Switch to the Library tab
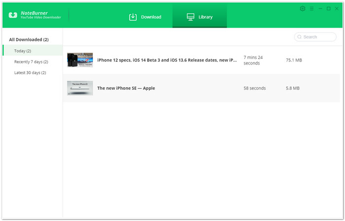This screenshot has height=221, width=345. (200, 16)
